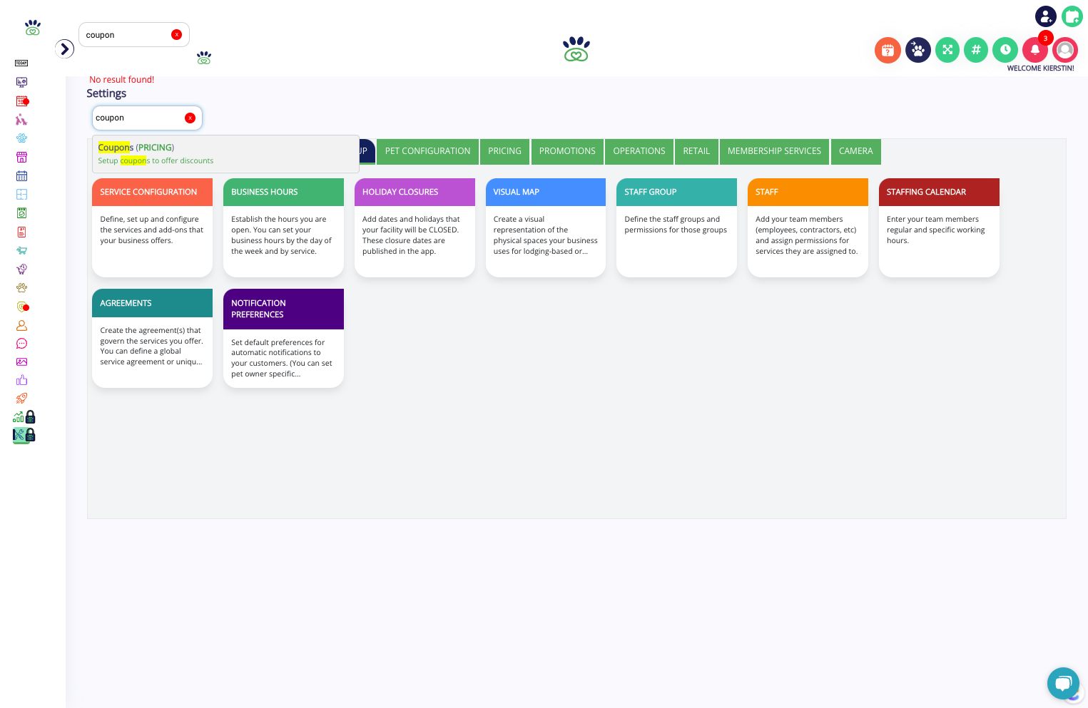
Task: Open the locked growth chart sidebar icon
Action: 24,417
